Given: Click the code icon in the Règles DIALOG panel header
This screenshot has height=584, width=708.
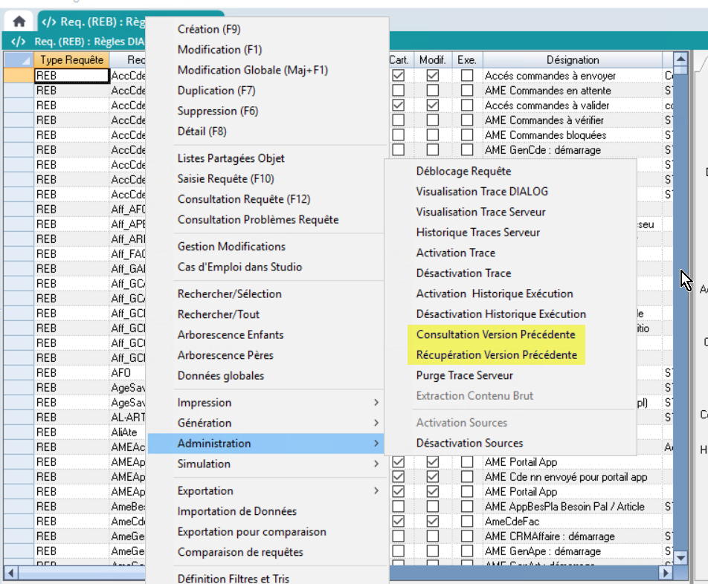Looking at the screenshot, I should 19,42.
